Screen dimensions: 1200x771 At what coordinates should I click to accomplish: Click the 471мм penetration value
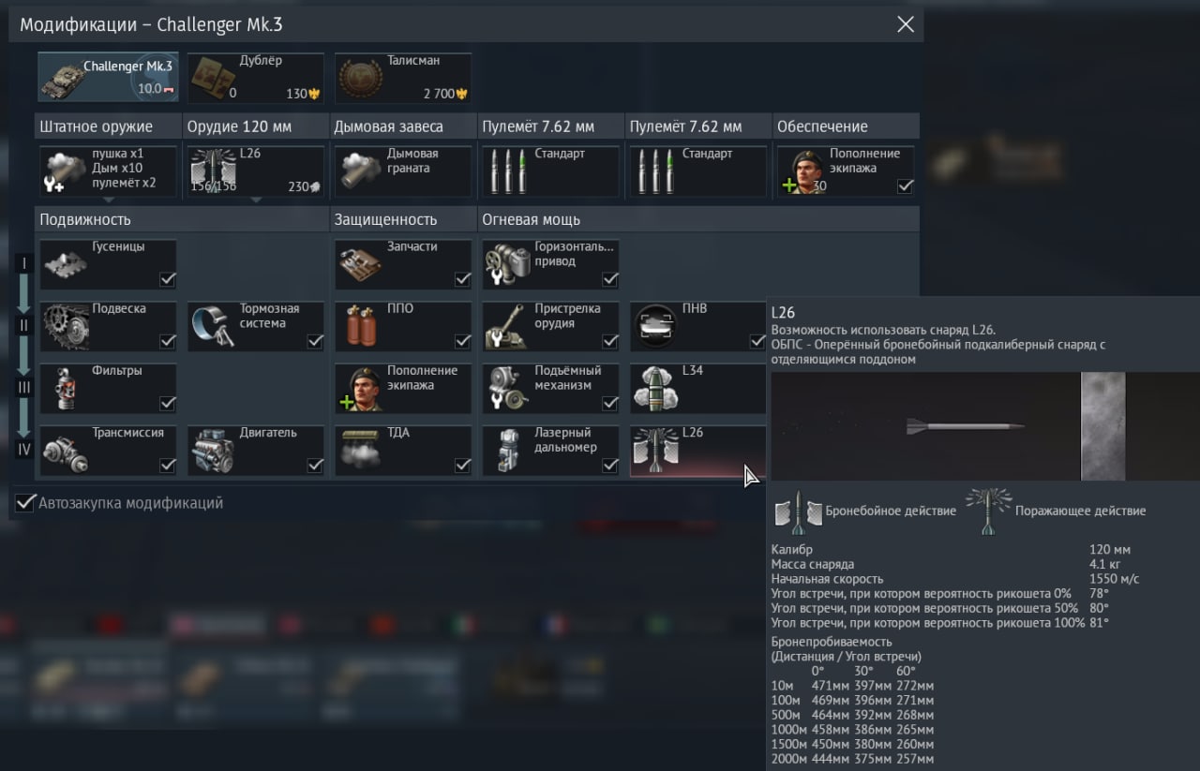[x=831, y=686]
